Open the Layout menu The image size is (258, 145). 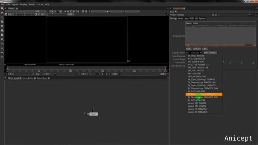(15, 4)
